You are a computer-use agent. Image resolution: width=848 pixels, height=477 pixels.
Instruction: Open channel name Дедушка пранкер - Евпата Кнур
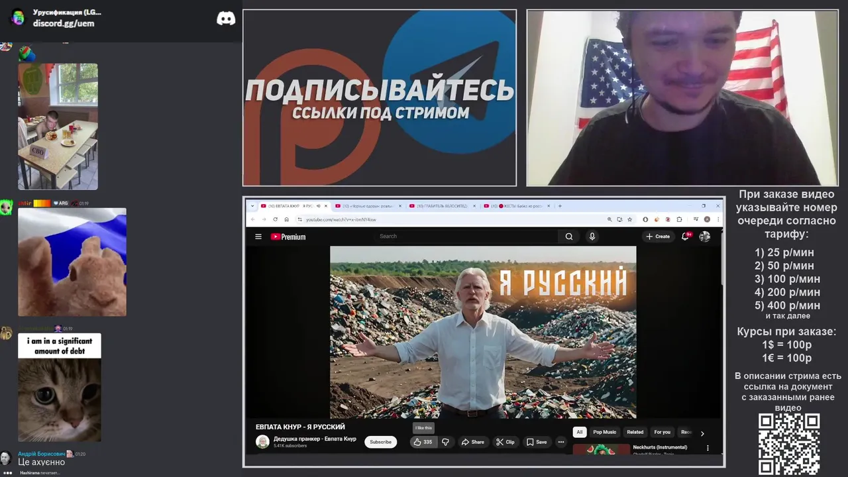[x=315, y=439]
